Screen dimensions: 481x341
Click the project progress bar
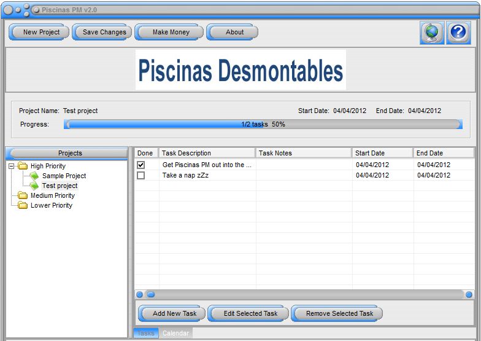click(x=263, y=124)
